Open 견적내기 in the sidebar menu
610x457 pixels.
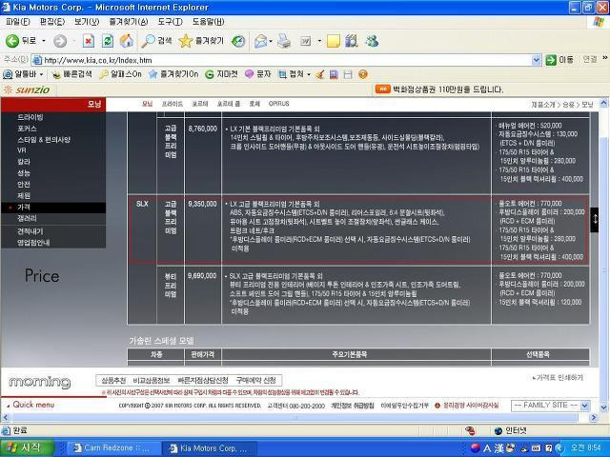click(30, 231)
